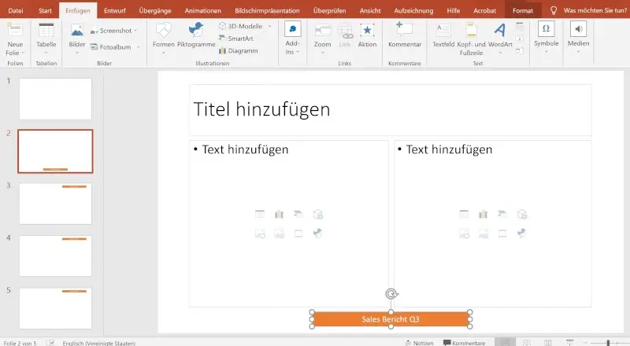Image resolution: width=630 pixels, height=346 pixels.
Task: Add a new Kommentar
Action: point(405,35)
